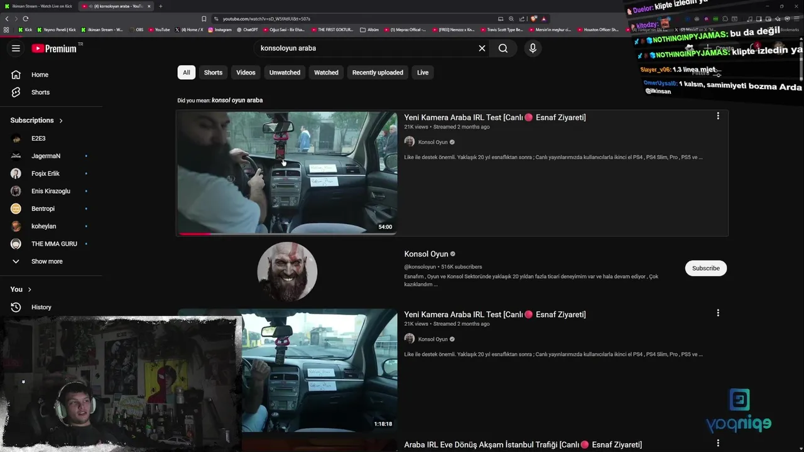Open the apps grid in bookmarks bar
Screen dimensions: 804x452
6,30
